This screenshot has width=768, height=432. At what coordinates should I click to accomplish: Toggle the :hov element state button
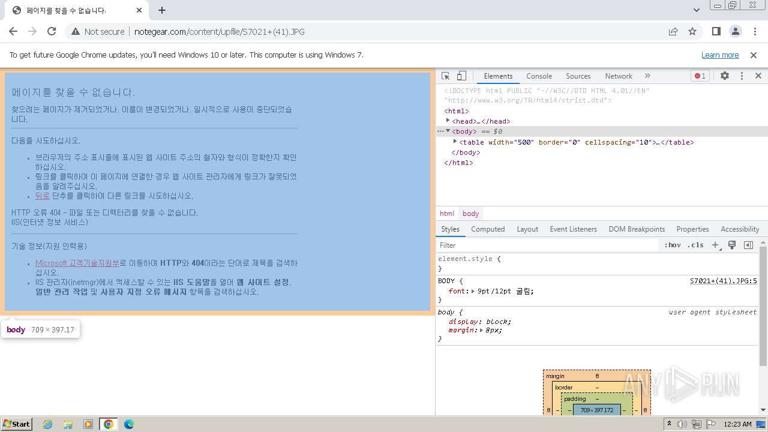click(x=673, y=245)
